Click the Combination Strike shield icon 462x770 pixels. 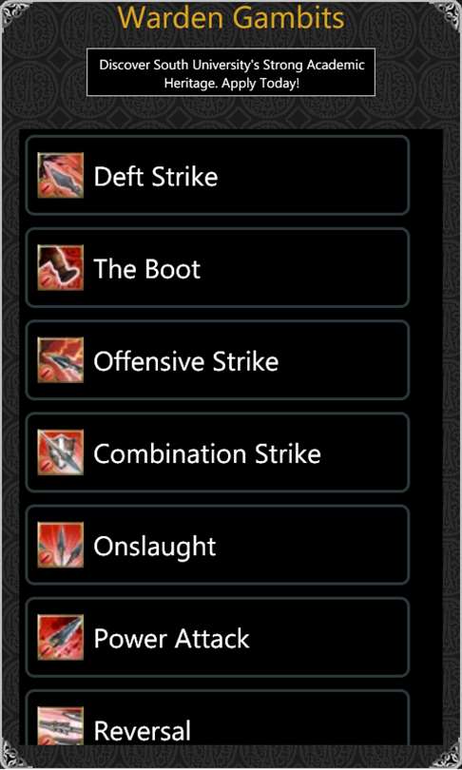(61, 452)
